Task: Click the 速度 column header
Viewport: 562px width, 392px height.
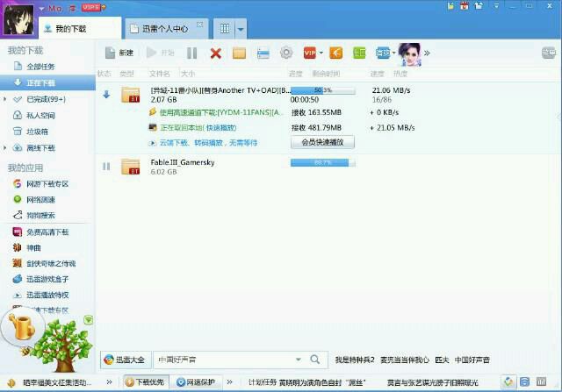Action: coord(377,74)
